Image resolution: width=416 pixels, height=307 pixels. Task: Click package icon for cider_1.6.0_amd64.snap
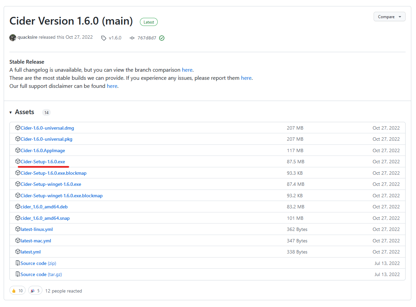[18, 218]
